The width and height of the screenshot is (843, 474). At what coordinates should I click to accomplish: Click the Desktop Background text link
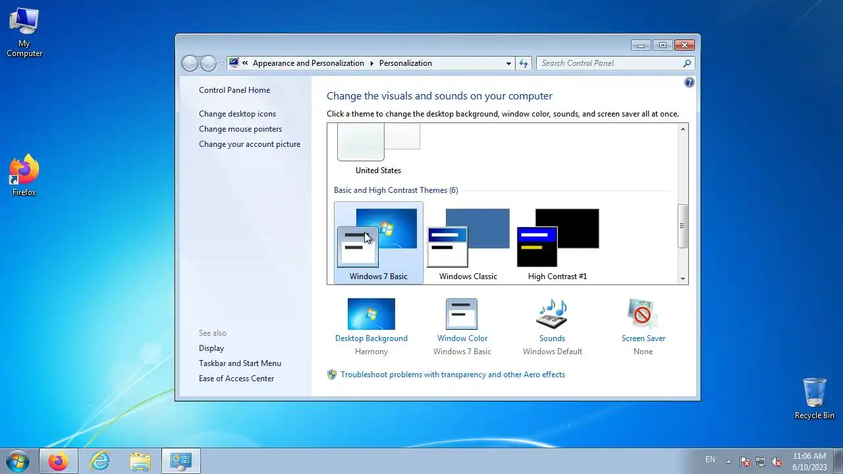(371, 338)
